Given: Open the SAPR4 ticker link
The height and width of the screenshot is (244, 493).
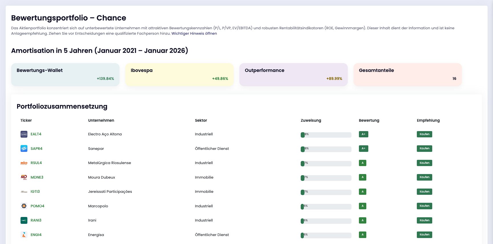Looking at the screenshot, I should (37, 148).
